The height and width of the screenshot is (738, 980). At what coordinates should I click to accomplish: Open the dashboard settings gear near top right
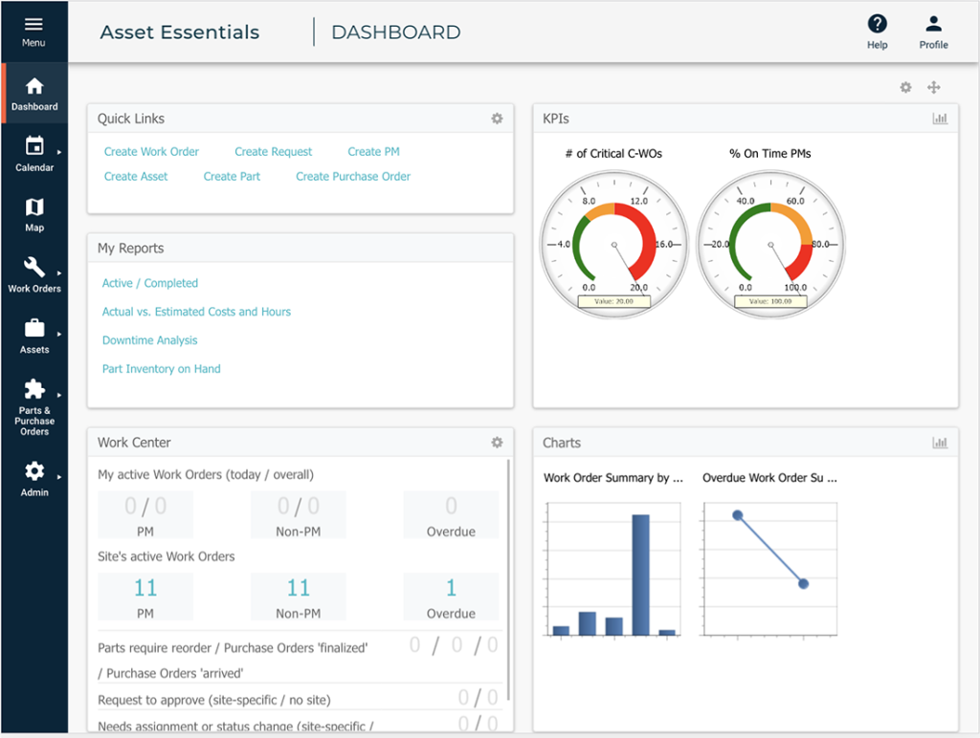905,87
